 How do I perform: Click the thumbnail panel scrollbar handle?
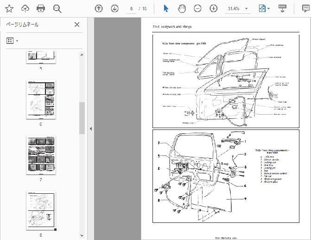click(82, 118)
